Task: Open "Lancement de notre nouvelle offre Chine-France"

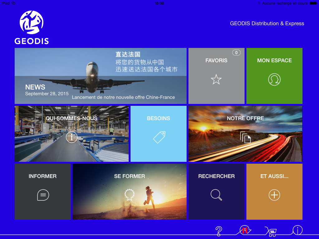Action: point(123,97)
